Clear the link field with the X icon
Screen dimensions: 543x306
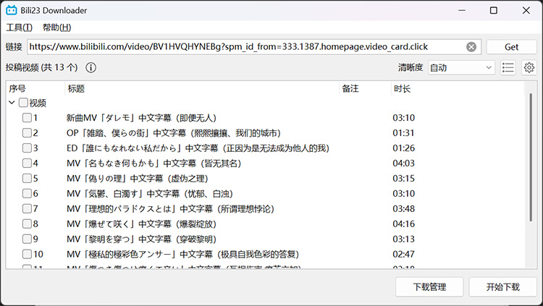pos(471,47)
